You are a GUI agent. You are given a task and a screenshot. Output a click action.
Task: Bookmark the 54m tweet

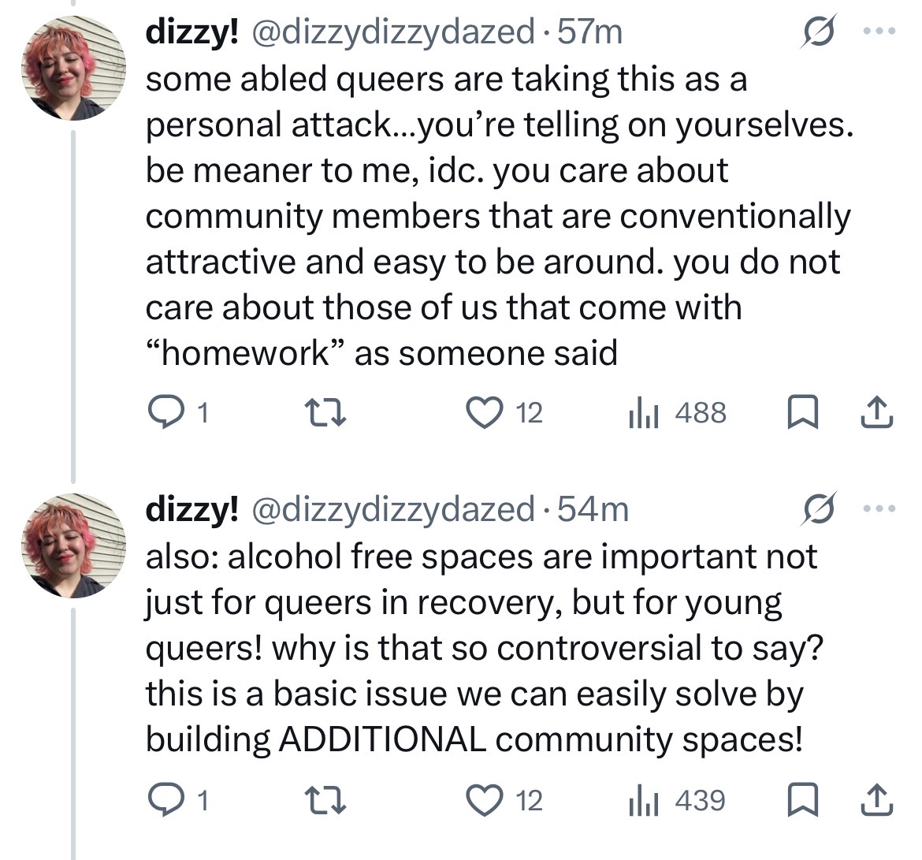coord(803,801)
